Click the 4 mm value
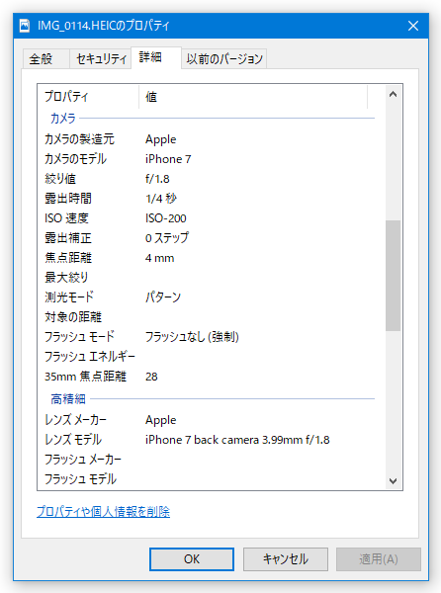The image size is (441, 593). (159, 258)
